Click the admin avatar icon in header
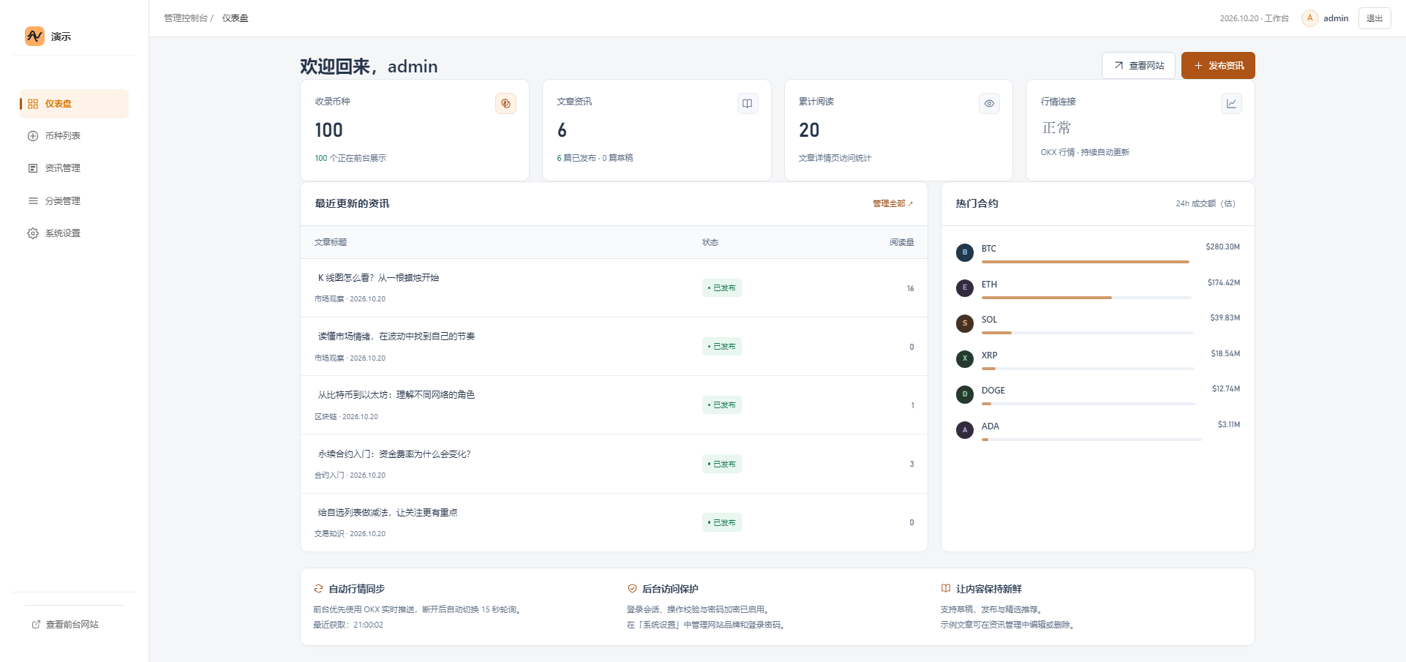 pos(1309,18)
